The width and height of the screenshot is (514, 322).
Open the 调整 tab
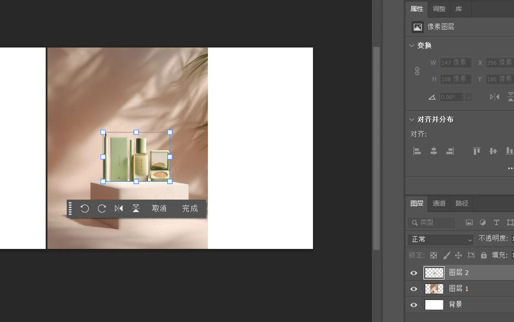[439, 9]
